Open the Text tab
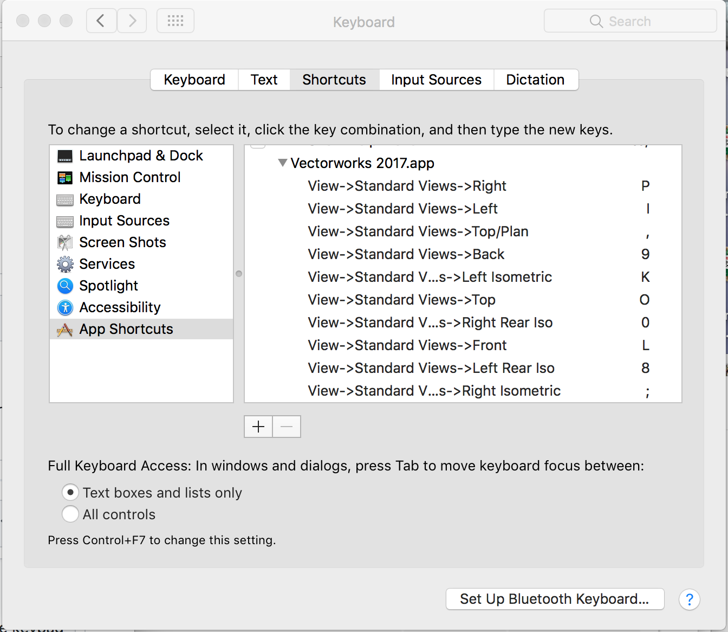The width and height of the screenshot is (728, 632). click(x=264, y=80)
